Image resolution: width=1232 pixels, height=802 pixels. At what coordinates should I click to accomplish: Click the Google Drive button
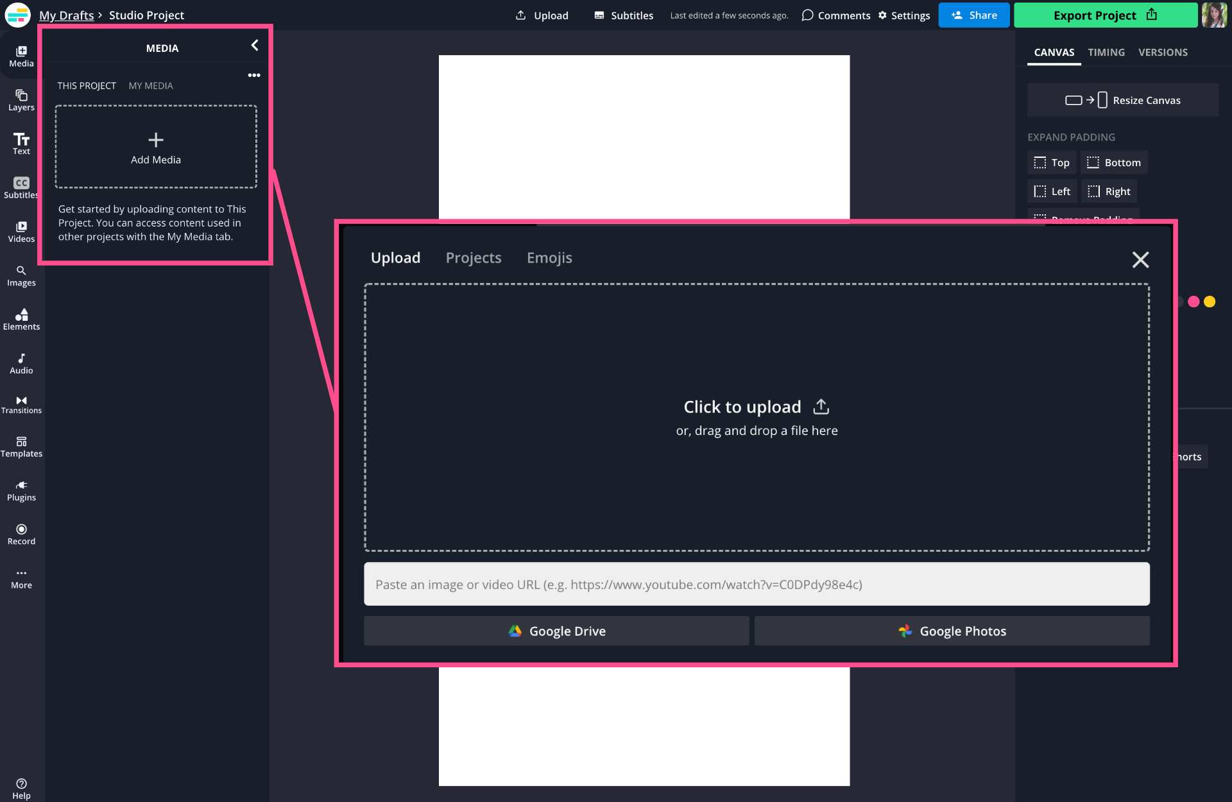(x=556, y=631)
